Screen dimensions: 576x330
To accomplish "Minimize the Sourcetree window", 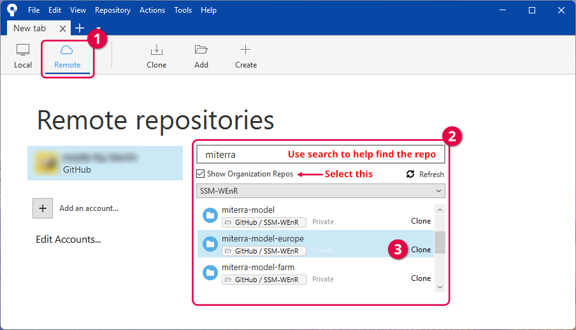I will pyautogui.click(x=503, y=10).
